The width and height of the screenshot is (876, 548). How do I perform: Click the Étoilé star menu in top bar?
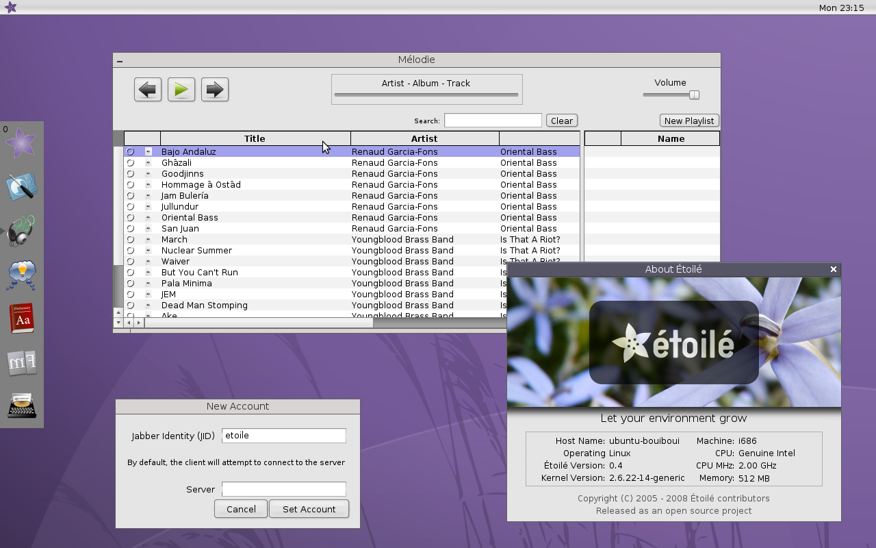(10, 8)
